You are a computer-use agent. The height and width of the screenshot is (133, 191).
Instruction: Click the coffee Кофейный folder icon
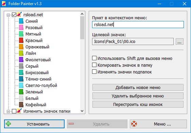(x=21, y=105)
